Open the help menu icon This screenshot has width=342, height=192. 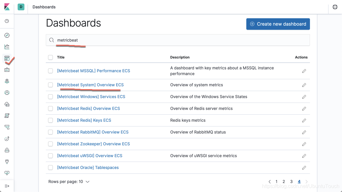(x=335, y=7)
